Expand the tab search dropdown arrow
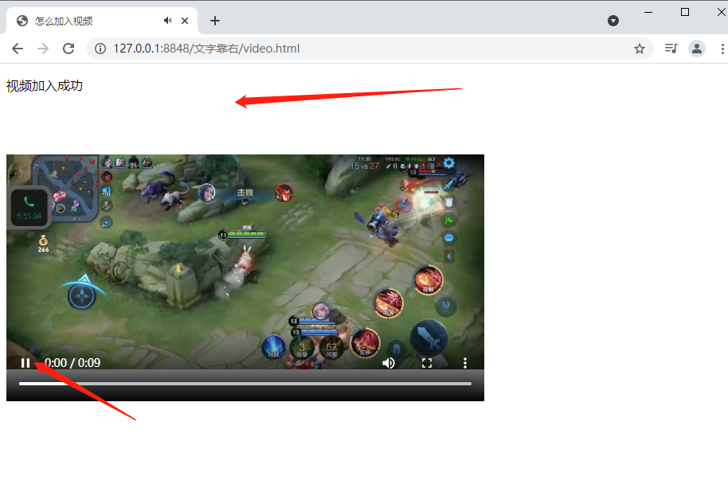The height and width of the screenshot is (488, 728). click(x=613, y=21)
